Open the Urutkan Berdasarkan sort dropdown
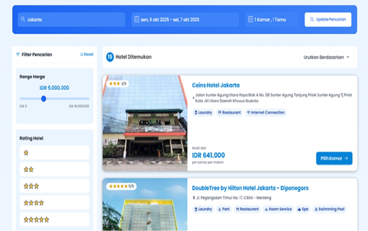 (327, 57)
